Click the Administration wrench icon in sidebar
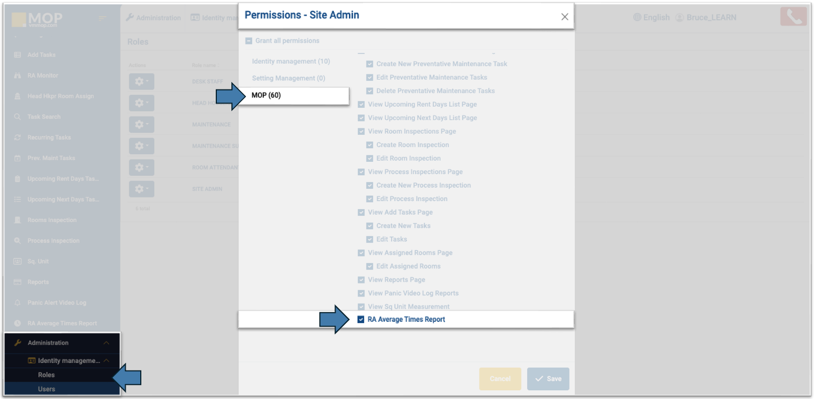The width and height of the screenshot is (814, 399). tap(17, 343)
